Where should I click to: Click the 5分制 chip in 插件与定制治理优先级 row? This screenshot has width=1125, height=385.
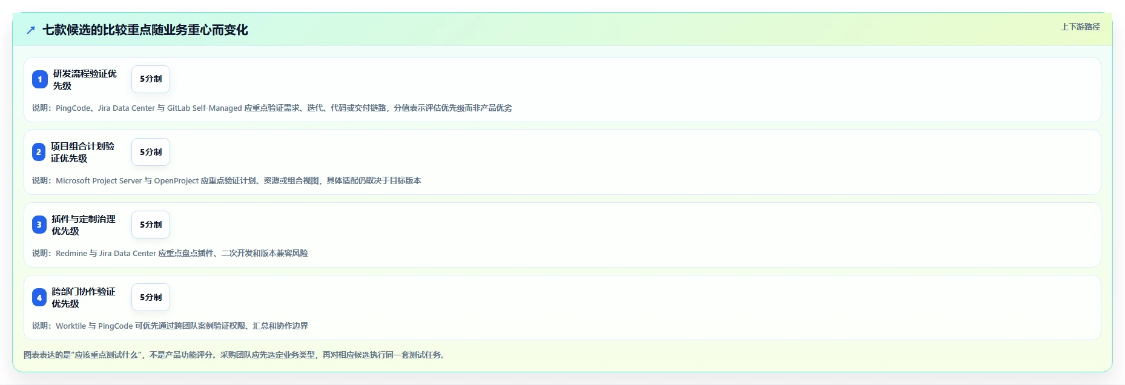click(x=151, y=225)
